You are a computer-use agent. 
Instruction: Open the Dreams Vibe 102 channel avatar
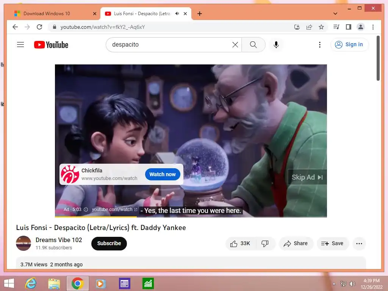pos(23,243)
